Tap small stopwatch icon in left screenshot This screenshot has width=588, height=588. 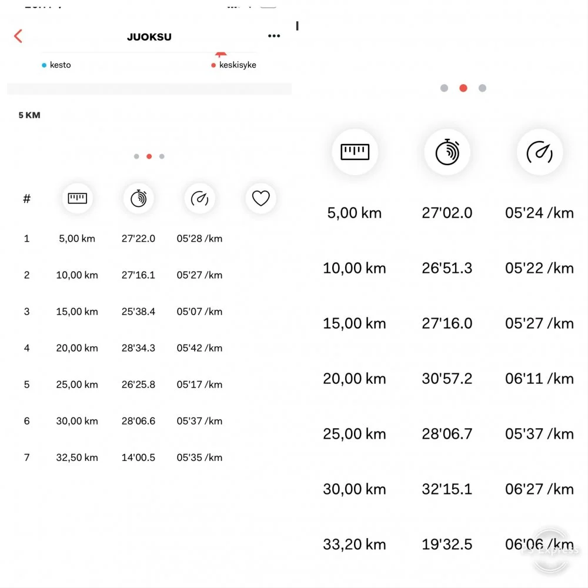(138, 199)
